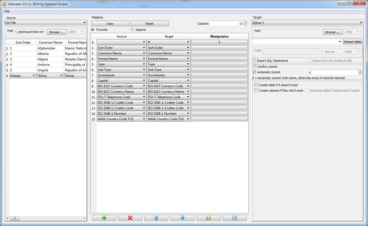This screenshot has height=226, width=368.
Task: Open String type dropdown under Common Name
Action: pyautogui.click(x=50, y=76)
